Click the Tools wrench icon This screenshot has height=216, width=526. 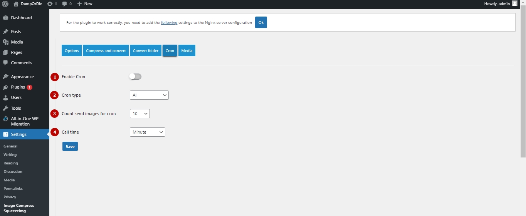[x=5, y=108]
